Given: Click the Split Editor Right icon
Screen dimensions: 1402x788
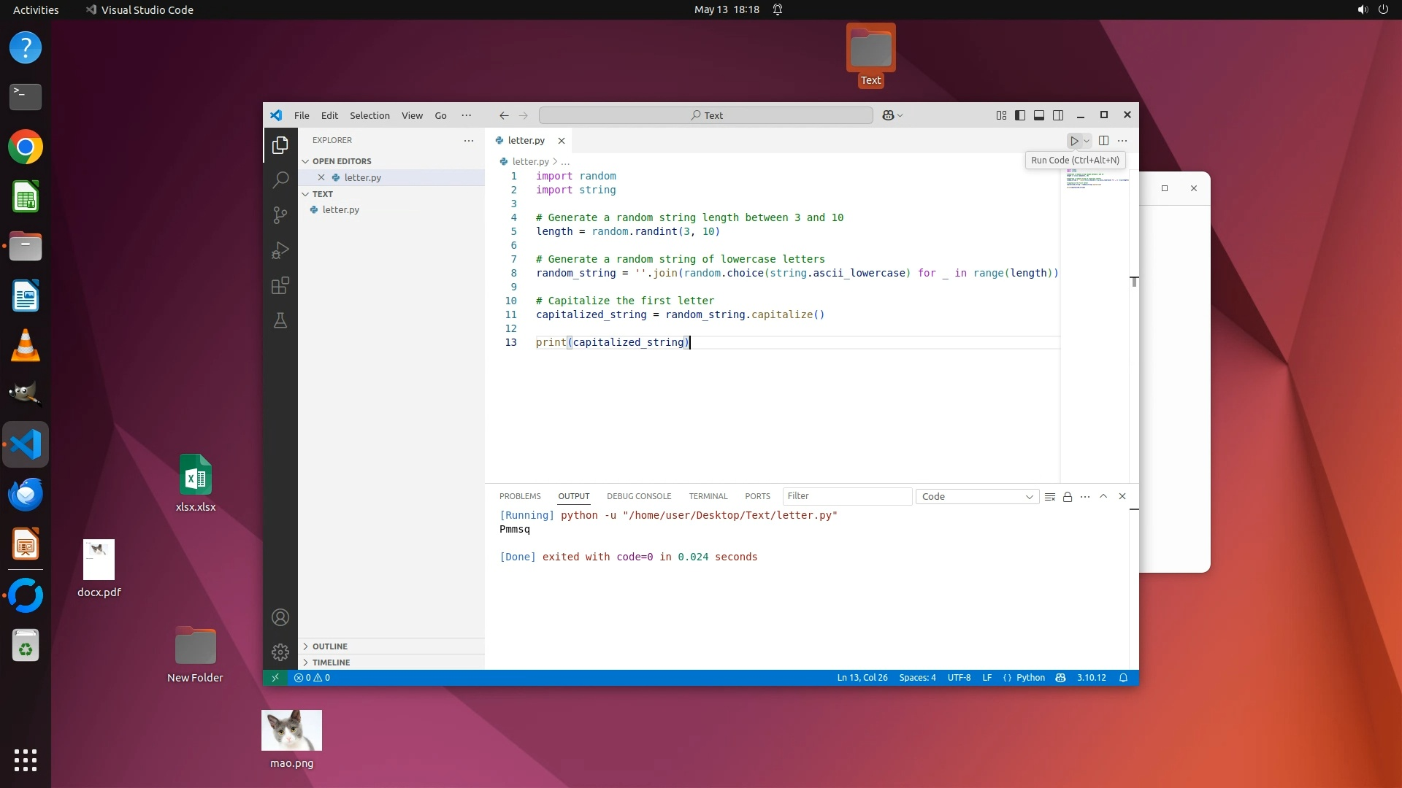Looking at the screenshot, I should click(1103, 141).
